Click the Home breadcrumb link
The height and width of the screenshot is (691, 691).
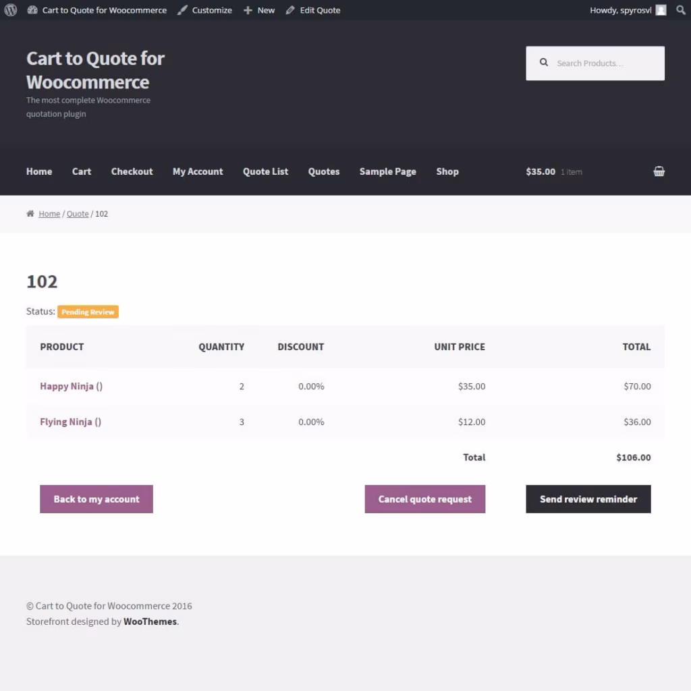(49, 214)
